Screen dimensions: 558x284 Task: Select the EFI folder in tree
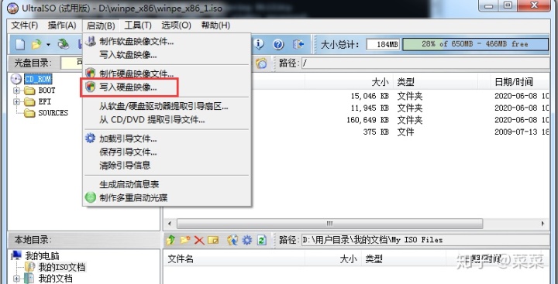(x=45, y=101)
